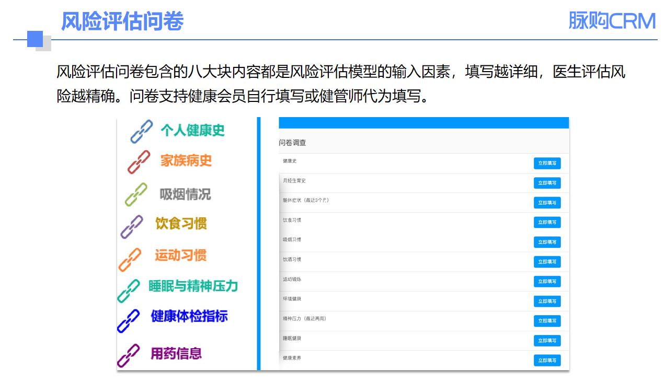Image resolution: width=665 pixels, height=379 pixels.
Task: Click 立即填写 for the 健康史 row
Action: click(547, 163)
